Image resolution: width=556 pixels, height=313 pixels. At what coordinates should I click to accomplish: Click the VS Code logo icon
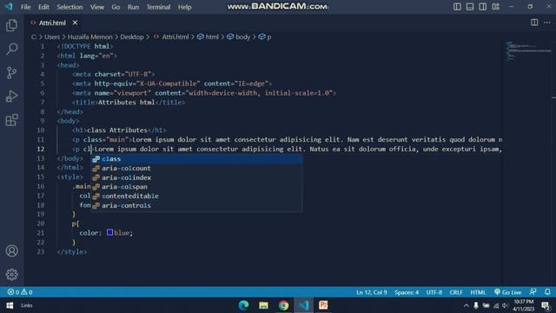pyautogui.click(x=9, y=7)
